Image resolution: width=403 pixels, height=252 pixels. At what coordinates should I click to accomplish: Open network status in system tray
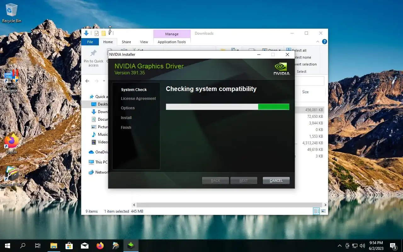[355, 246]
